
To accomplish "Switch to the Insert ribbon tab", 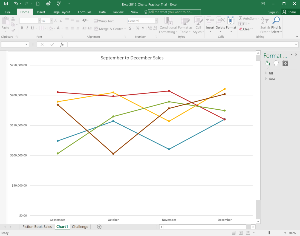I will 41,12.
